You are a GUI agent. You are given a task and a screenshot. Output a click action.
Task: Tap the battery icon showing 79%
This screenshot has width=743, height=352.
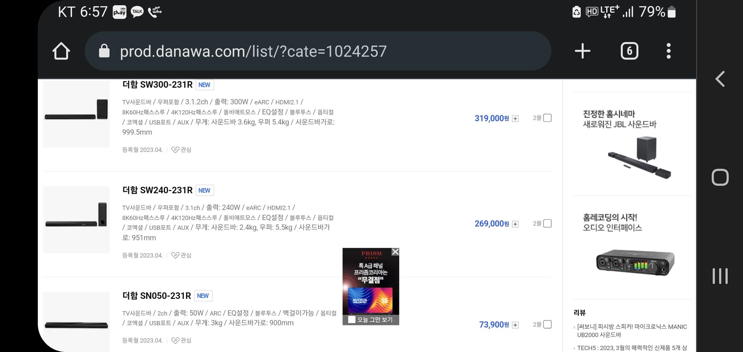pos(672,12)
